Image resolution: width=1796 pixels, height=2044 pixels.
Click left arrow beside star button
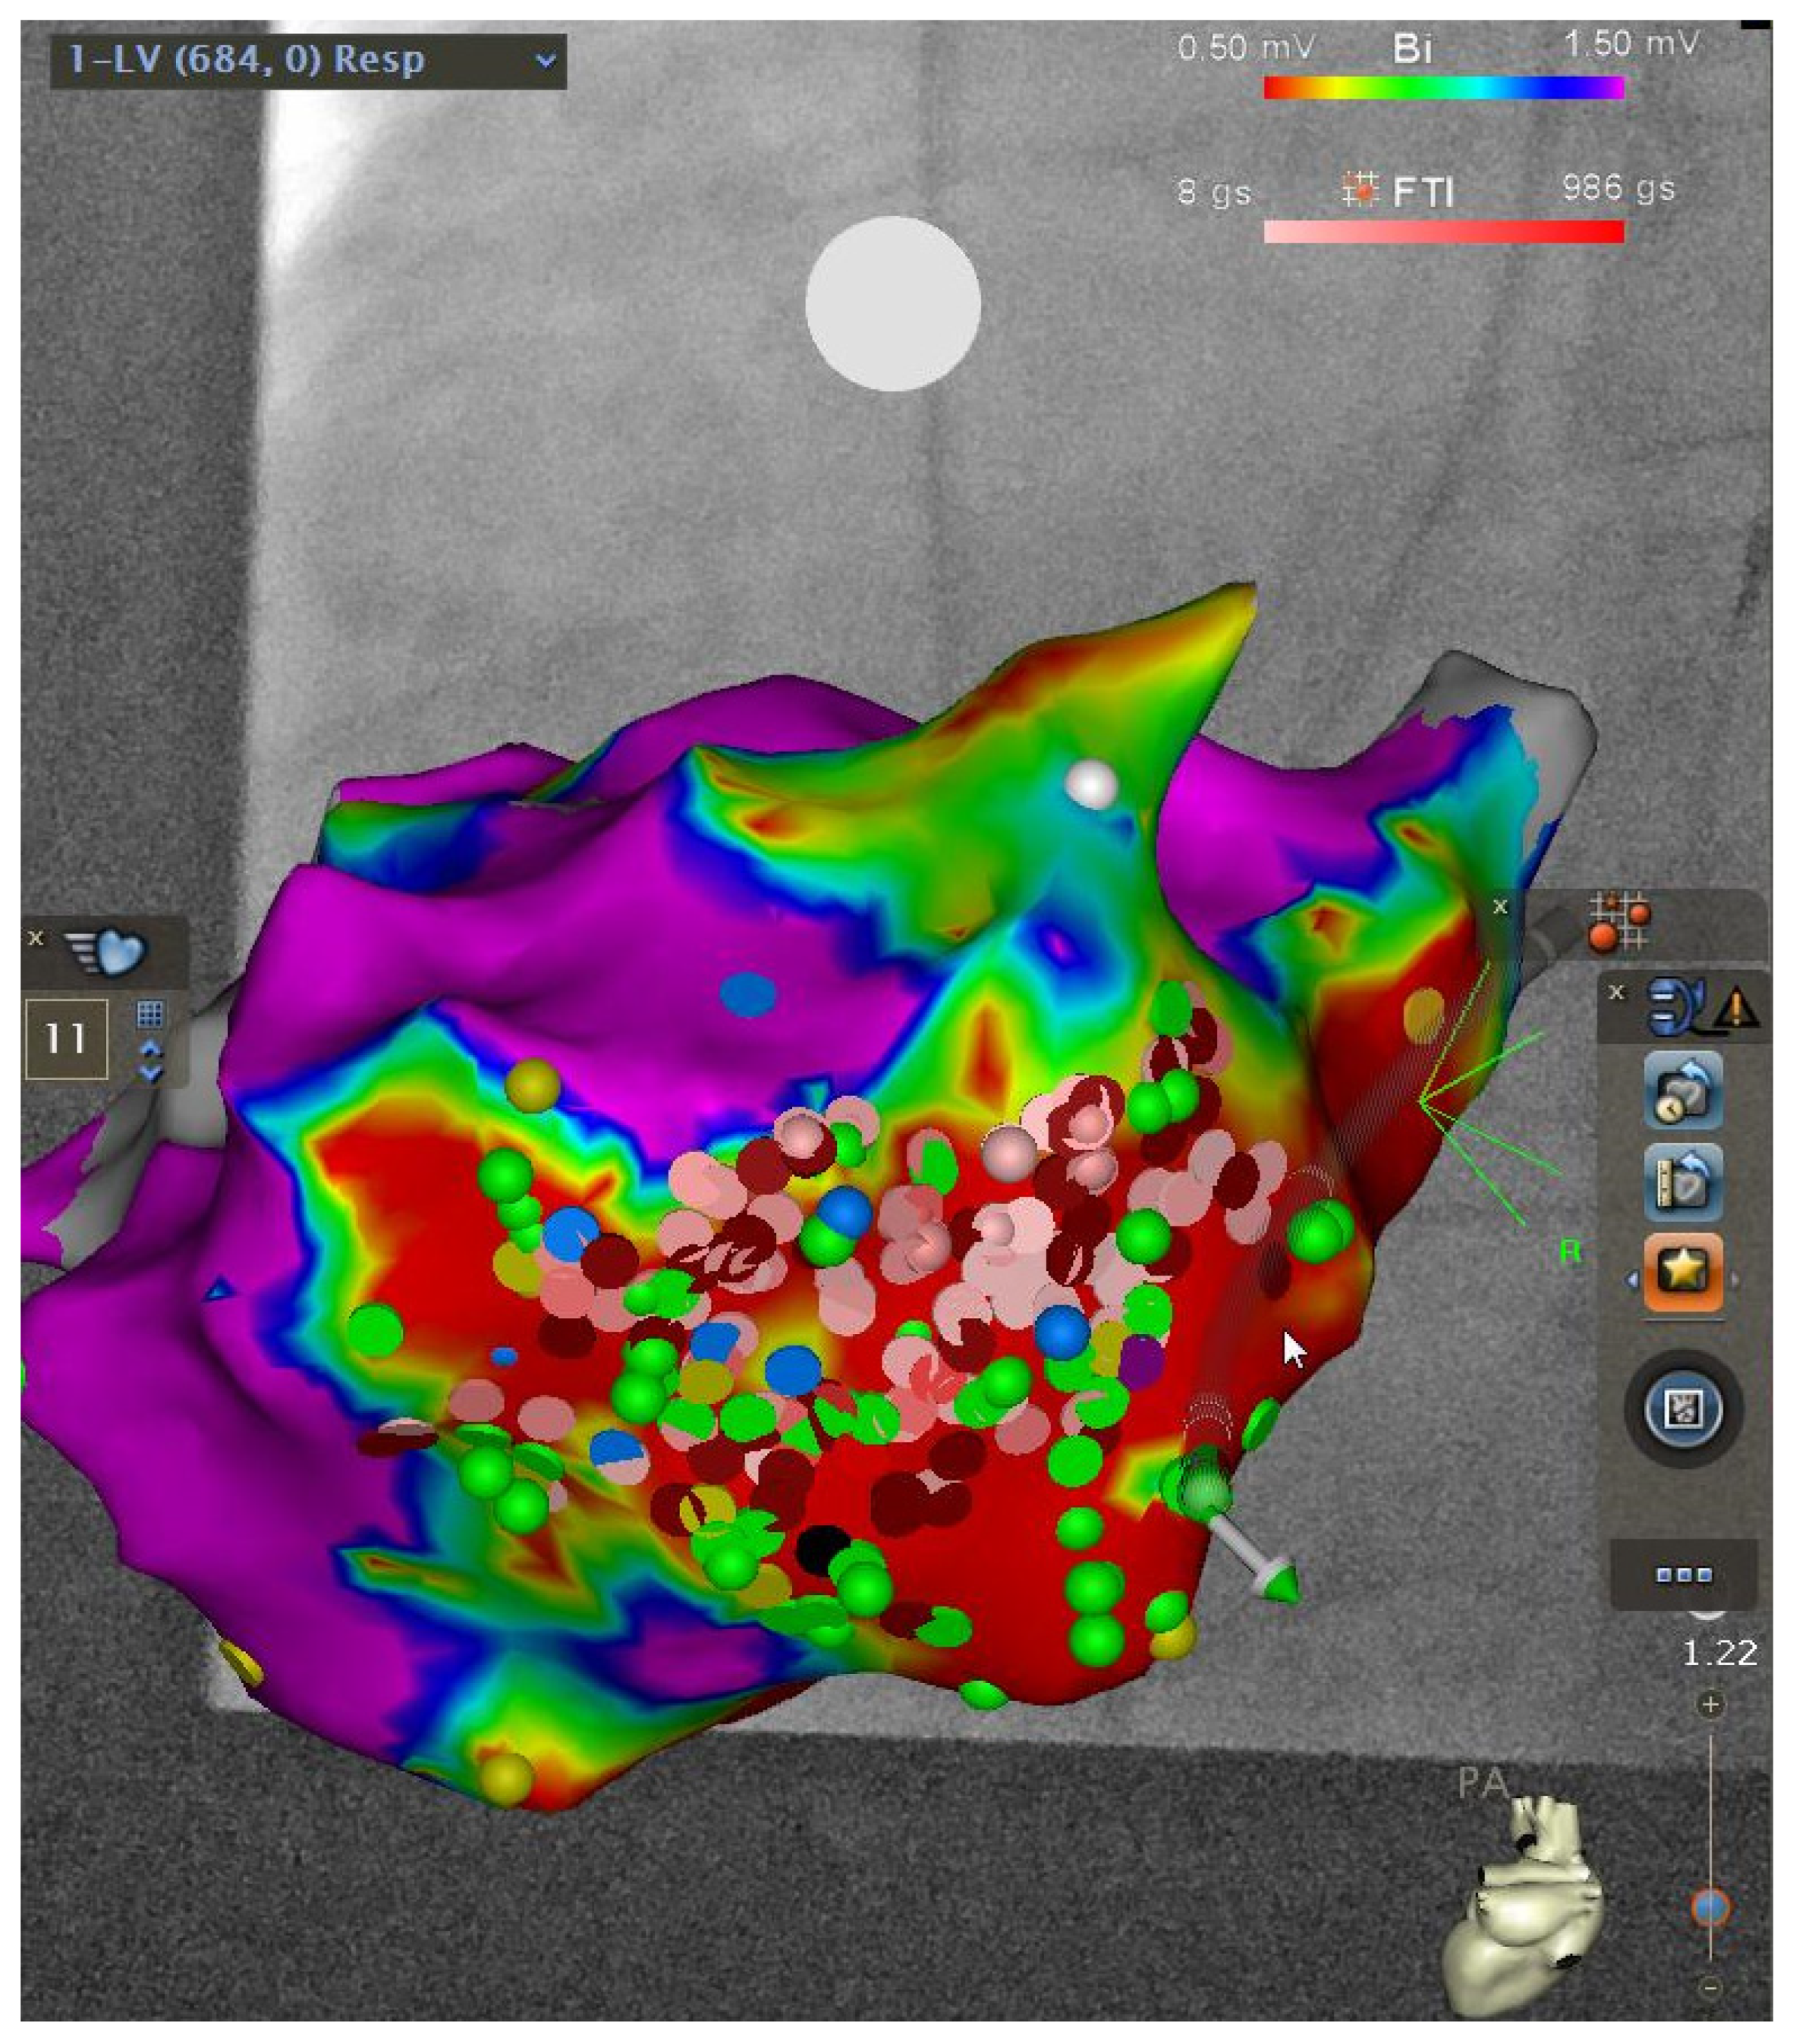tap(1632, 1280)
